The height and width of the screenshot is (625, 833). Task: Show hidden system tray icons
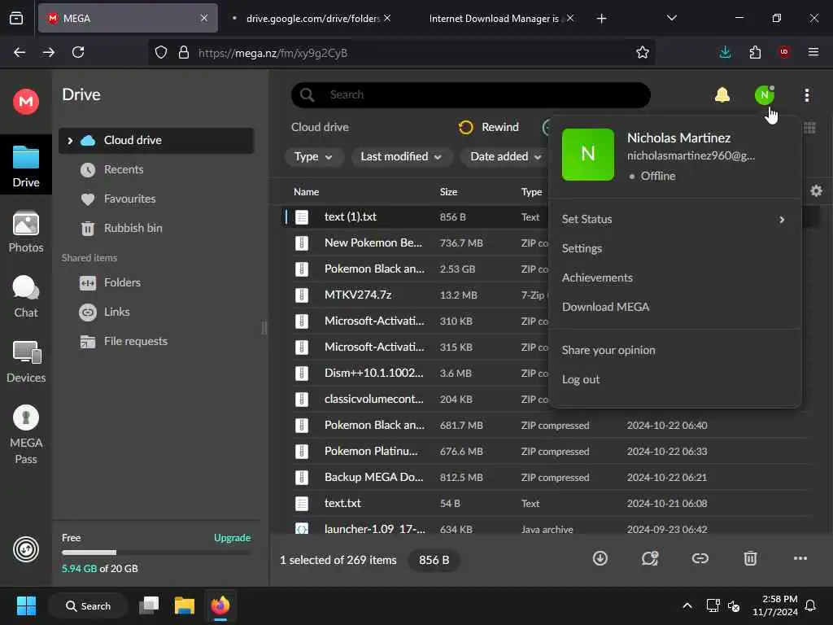tap(687, 605)
